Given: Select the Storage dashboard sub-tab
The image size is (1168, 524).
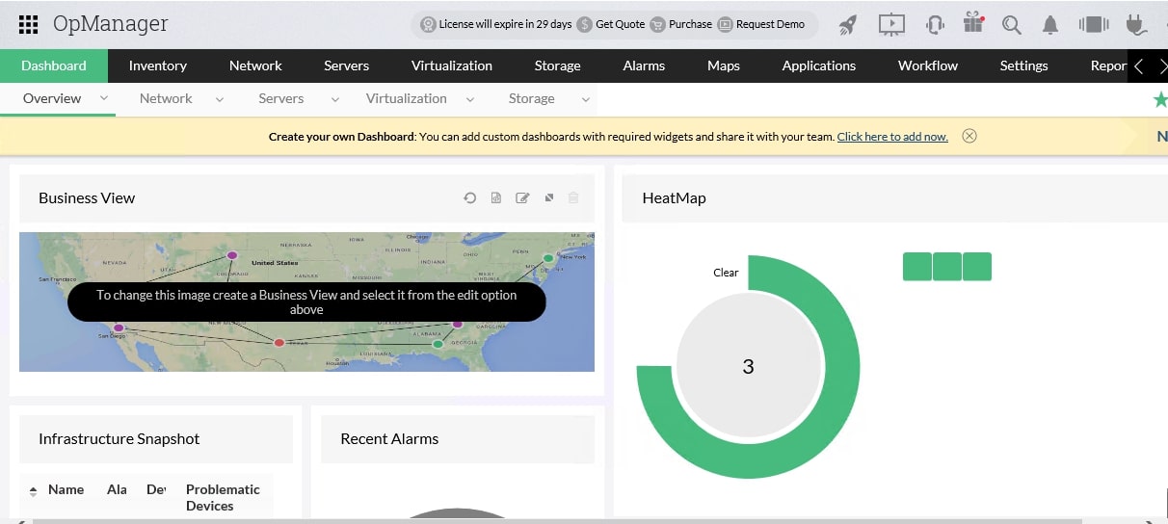Looking at the screenshot, I should tap(532, 98).
